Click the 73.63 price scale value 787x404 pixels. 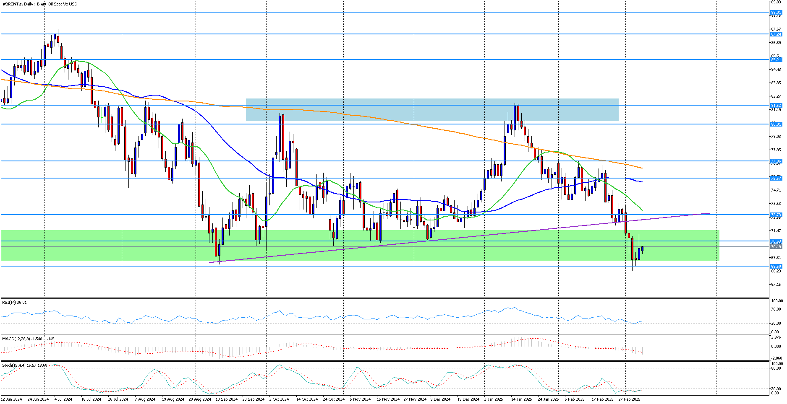coord(776,203)
